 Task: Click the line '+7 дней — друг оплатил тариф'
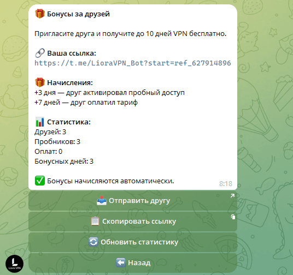coord(86,103)
